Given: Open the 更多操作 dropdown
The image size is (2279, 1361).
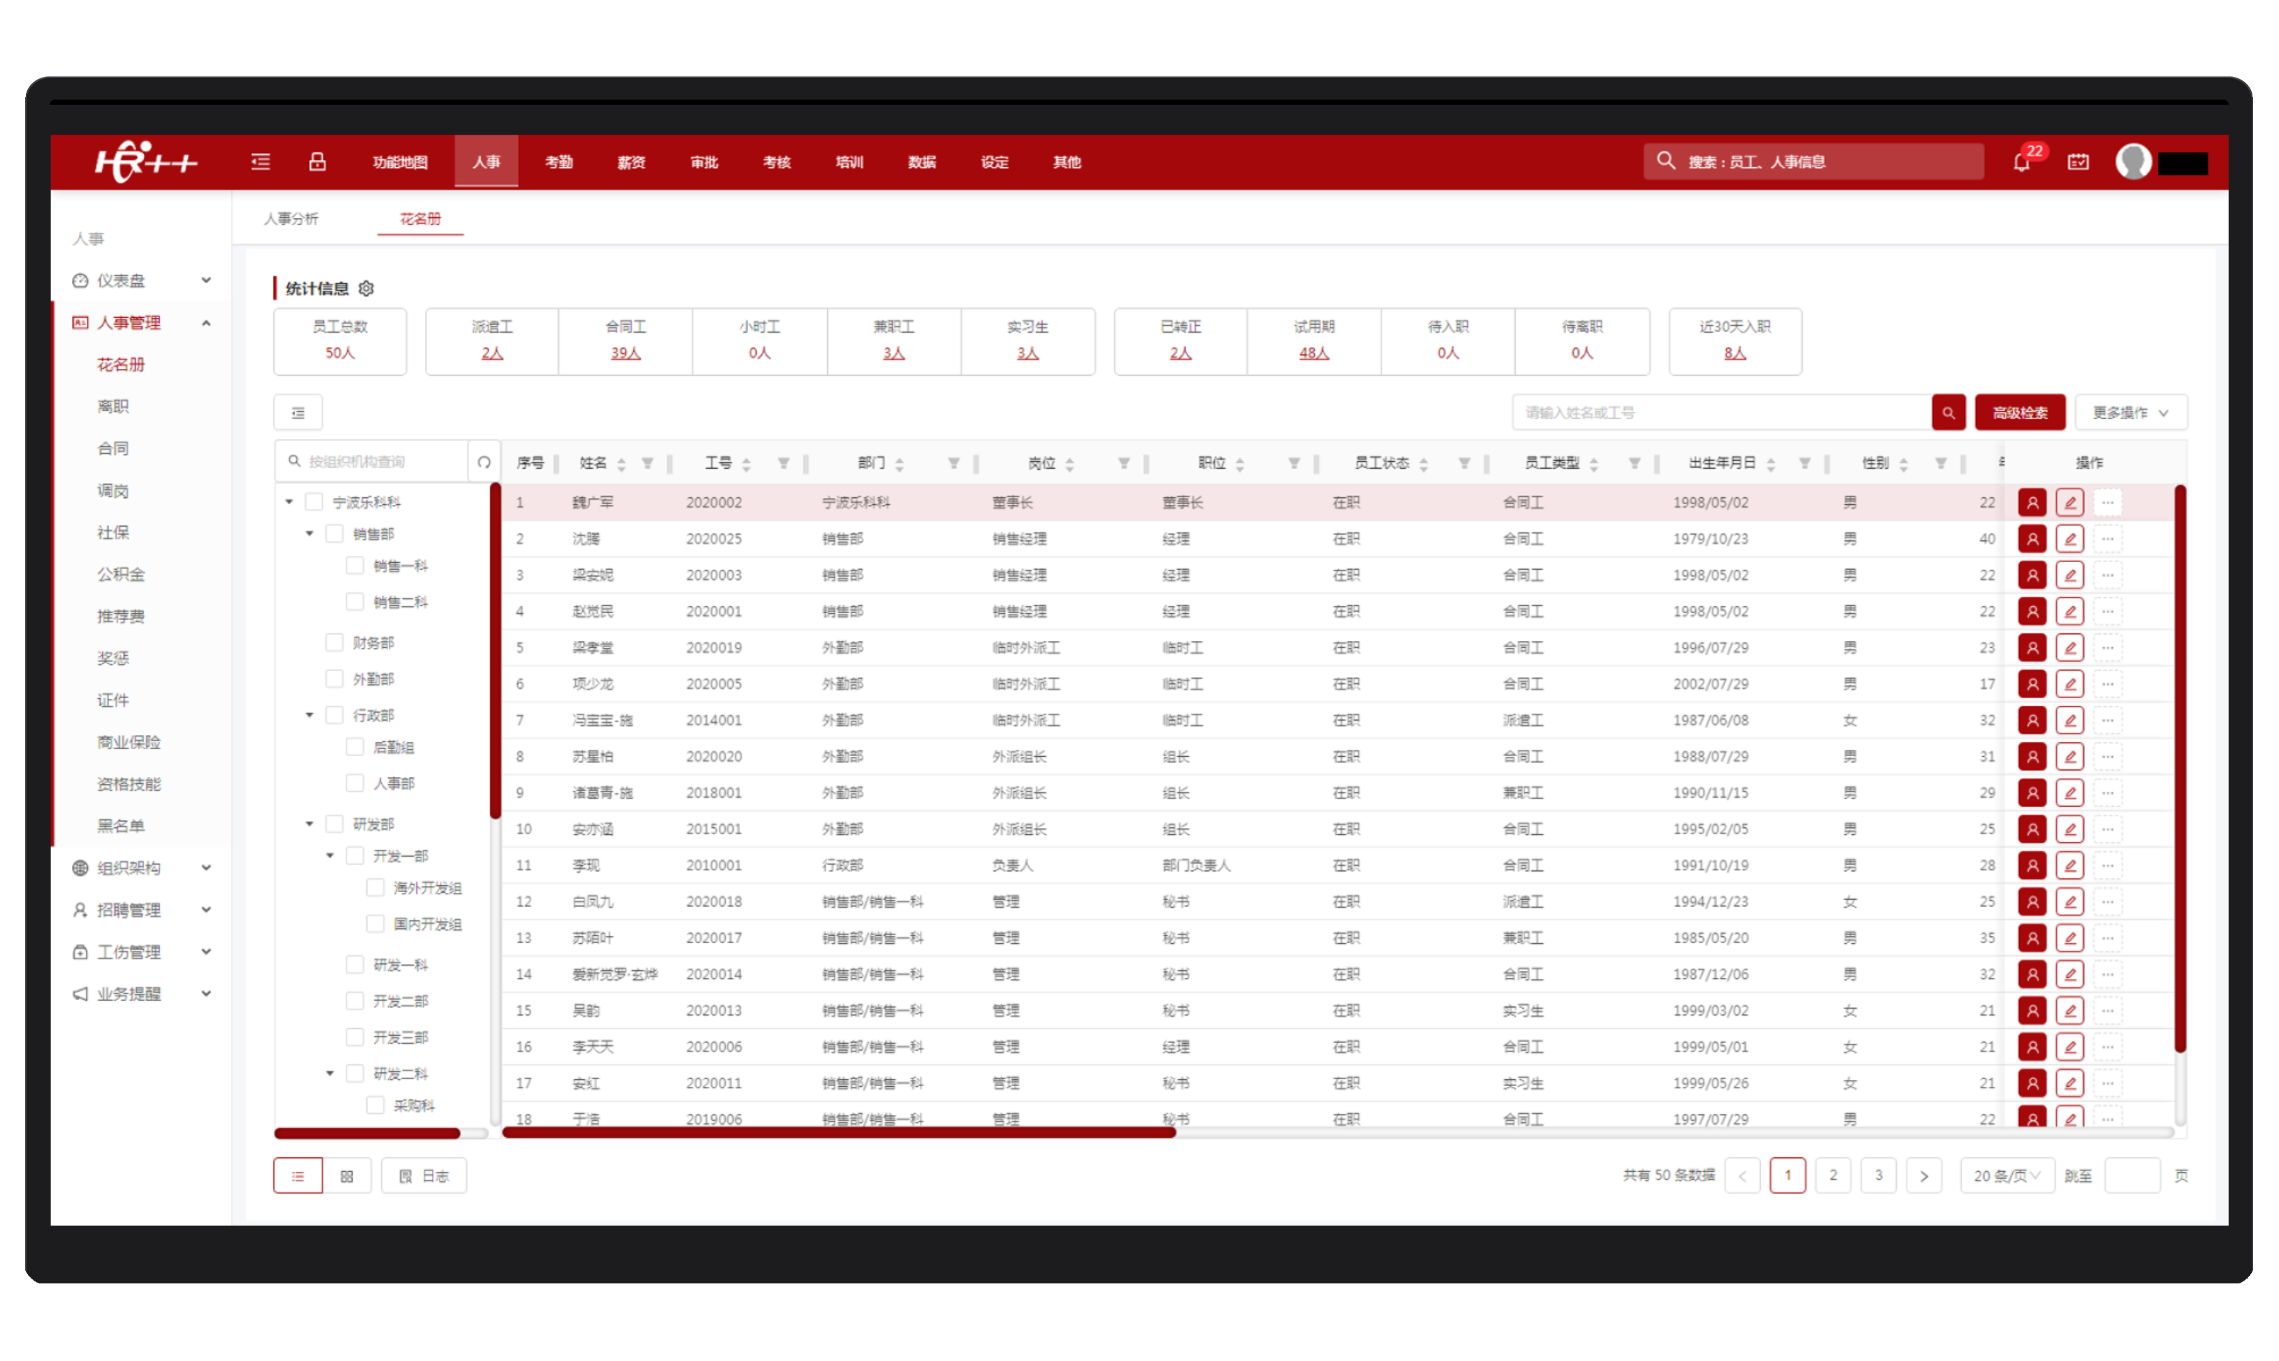Looking at the screenshot, I should coord(2131,412).
